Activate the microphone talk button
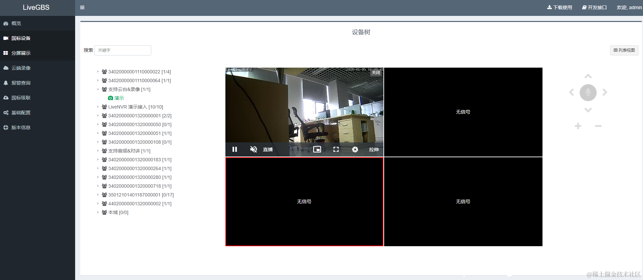 coord(588,92)
